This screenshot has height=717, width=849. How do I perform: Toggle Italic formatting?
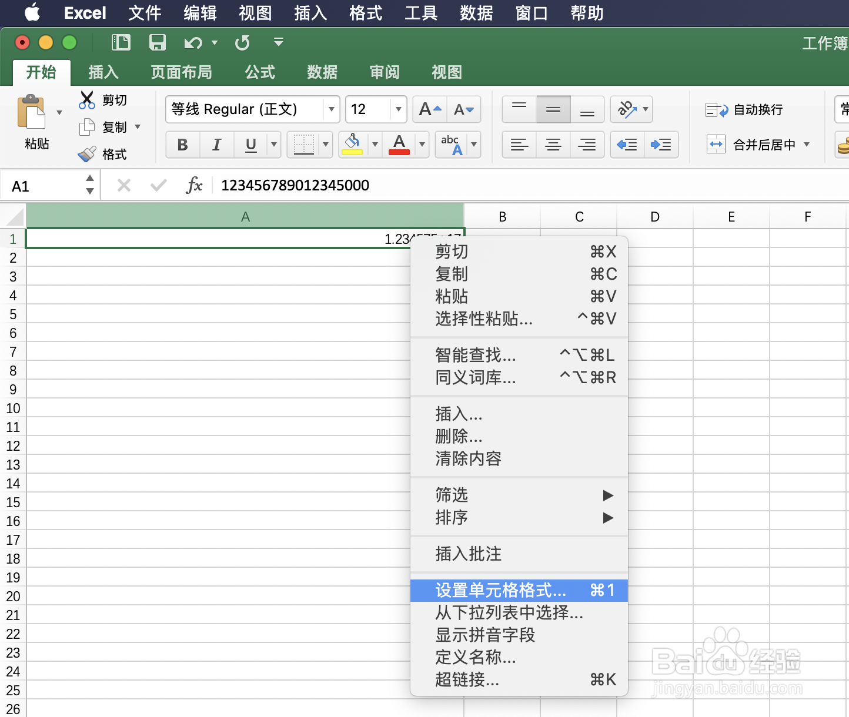(217, 145)
